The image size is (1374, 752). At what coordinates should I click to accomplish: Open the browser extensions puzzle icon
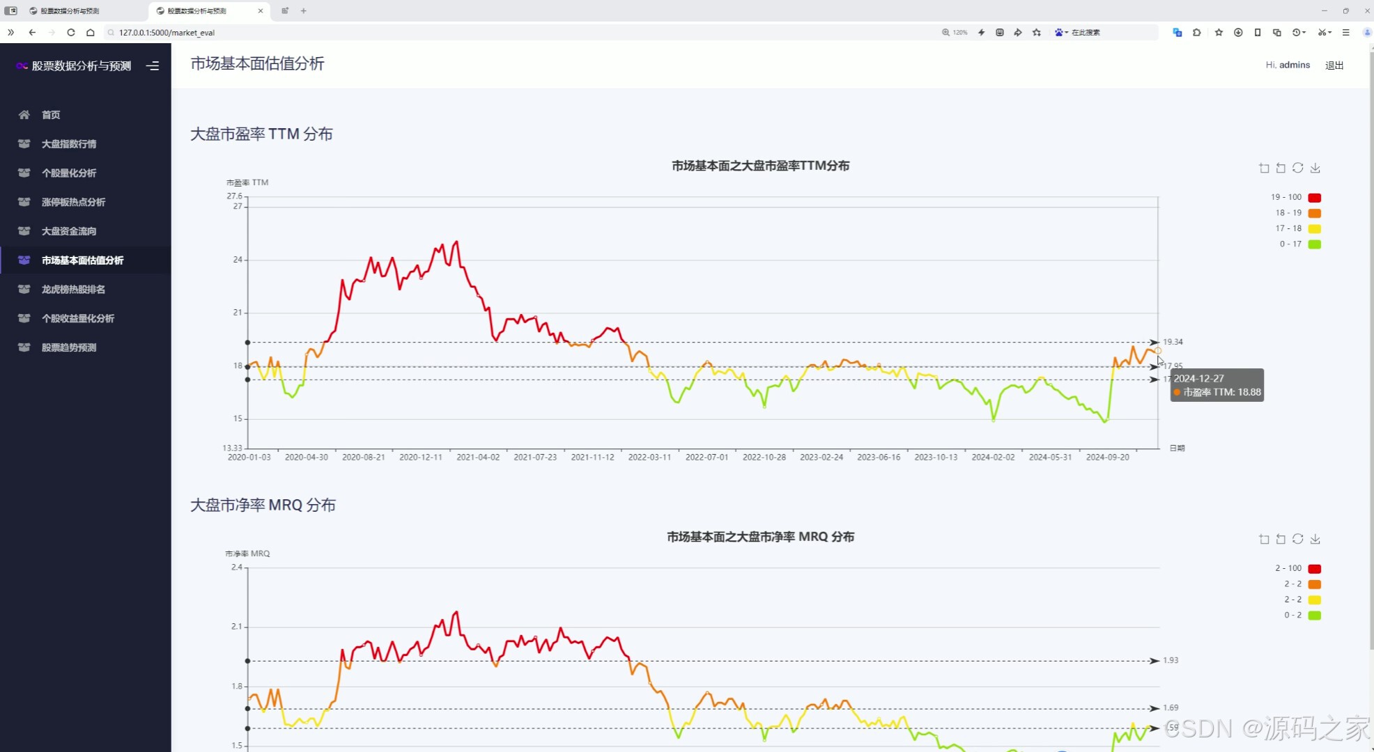coord(1196,32)
